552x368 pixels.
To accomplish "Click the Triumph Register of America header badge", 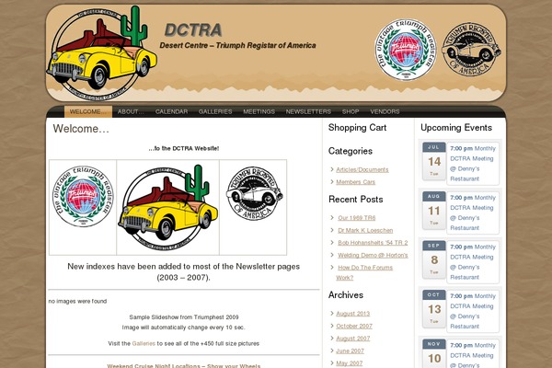I will pos(471,49).
